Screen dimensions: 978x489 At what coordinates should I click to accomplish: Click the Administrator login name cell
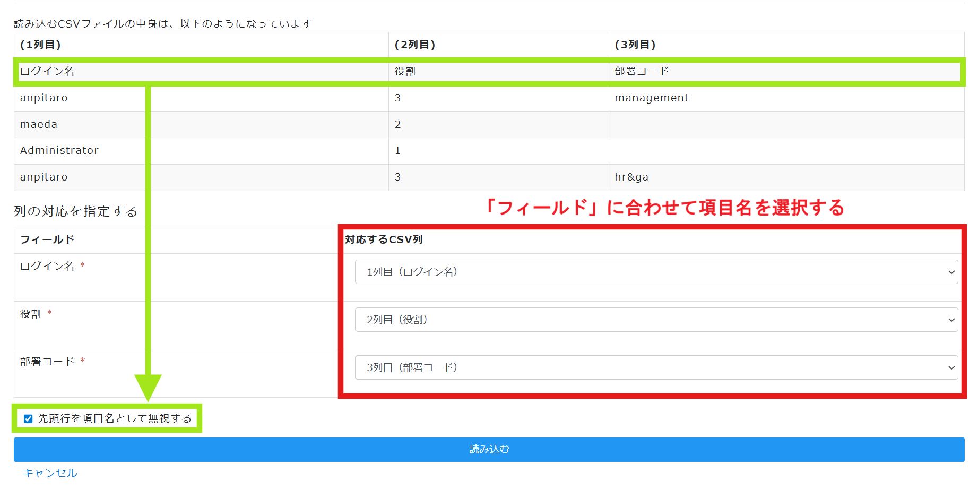pyautogui.click(x=59, y=151)
